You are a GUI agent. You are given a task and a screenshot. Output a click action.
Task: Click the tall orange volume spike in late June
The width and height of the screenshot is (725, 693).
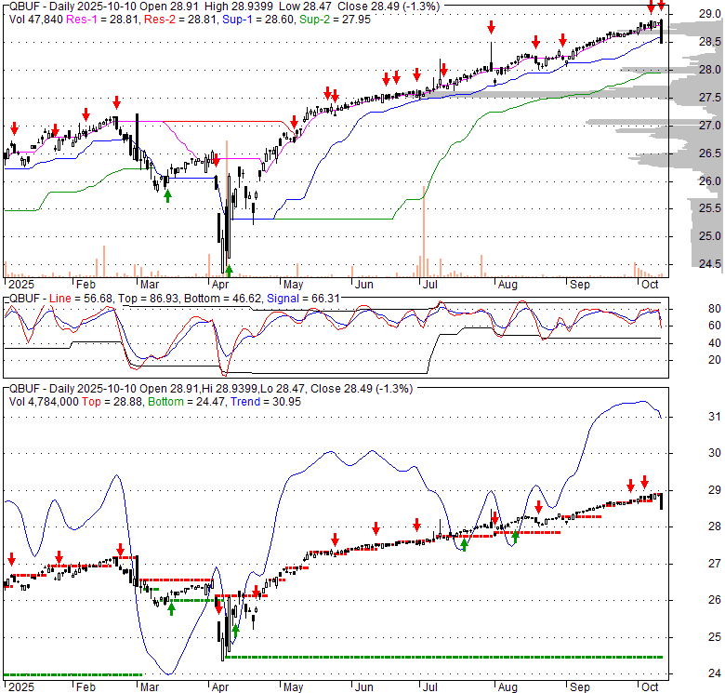click(423, 231)
